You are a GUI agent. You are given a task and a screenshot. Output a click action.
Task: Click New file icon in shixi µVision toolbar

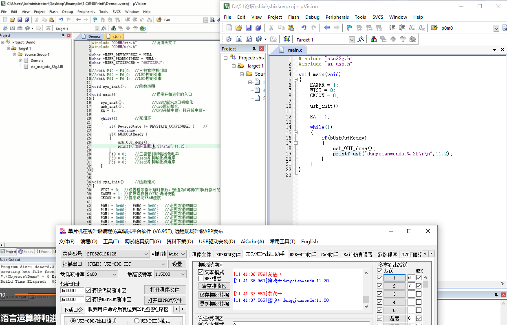(x=229, y=28)
